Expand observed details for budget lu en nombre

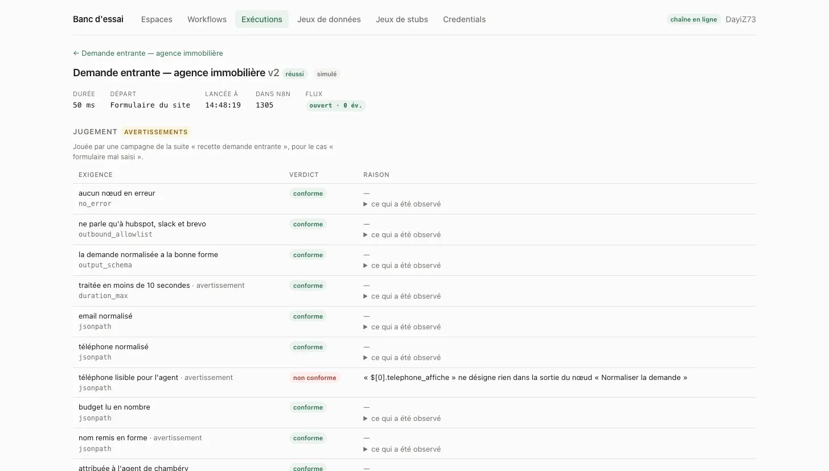tap(402, 419)
